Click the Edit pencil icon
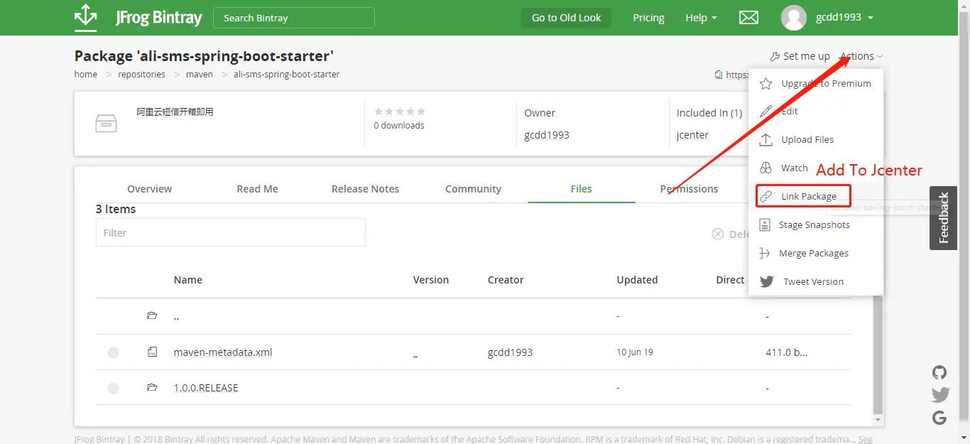The height and width of the screenshot is (444, 970). (x=765, y=112)
